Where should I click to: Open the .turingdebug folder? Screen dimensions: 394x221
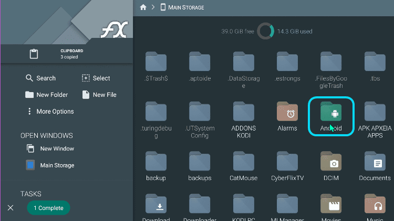click(156, 120)
